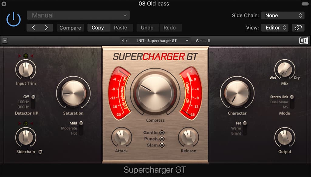Select next NI preset with small right arrow
This screenshot has width=311, height=177.
click(127, 41)
